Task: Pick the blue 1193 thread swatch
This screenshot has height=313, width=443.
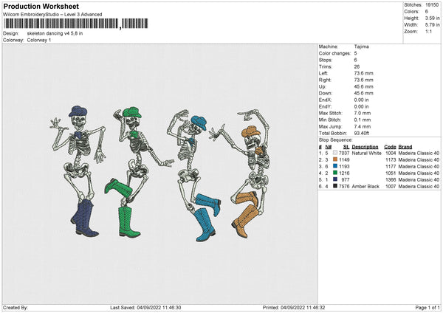Action: click(335, 166)
